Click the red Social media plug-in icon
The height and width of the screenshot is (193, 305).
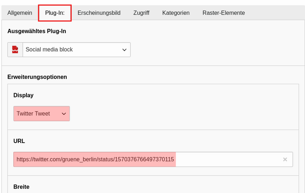click(x=15, y=49)
